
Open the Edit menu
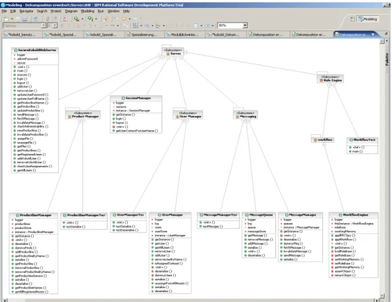tap(13, 11)
